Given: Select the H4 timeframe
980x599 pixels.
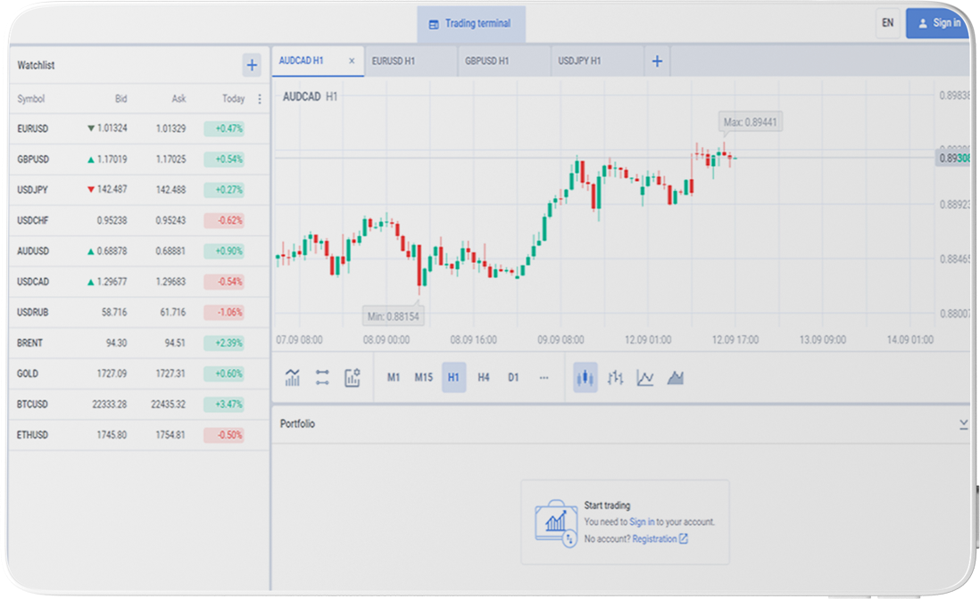Looking at the screenshot, I should pos(484,377).
